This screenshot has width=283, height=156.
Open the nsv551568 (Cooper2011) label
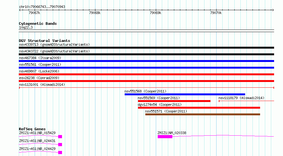coord(145,91)
